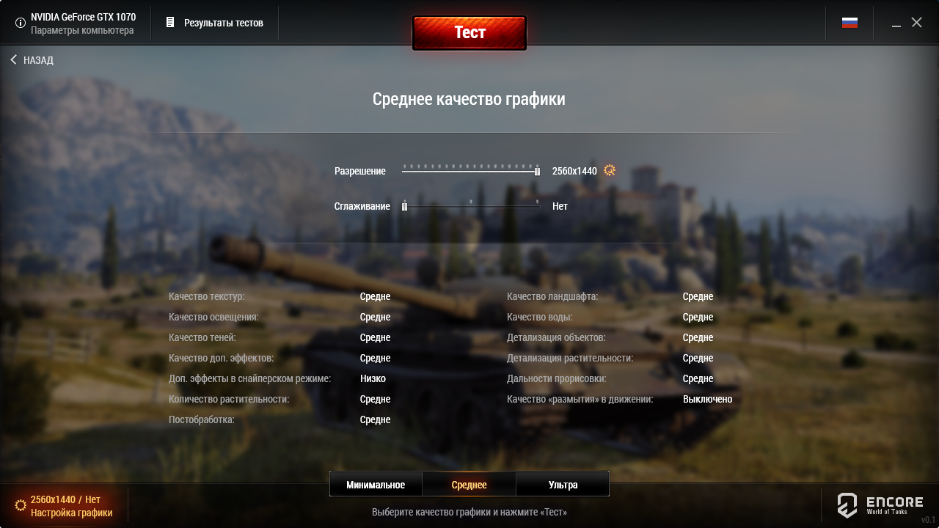Select the Среднее quality preset

[x=469, y=485]
